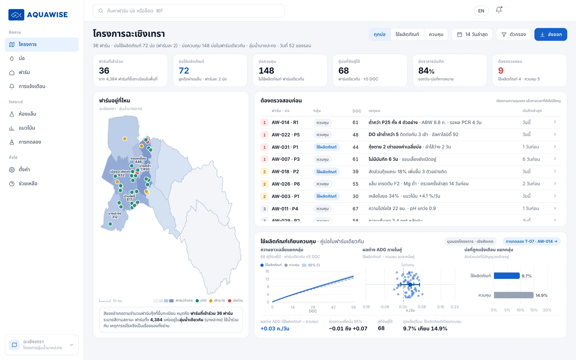
Task: Open the ห้องแล็บ sidebar menu item
Action: pyautogui.click(x=42, y=114)
